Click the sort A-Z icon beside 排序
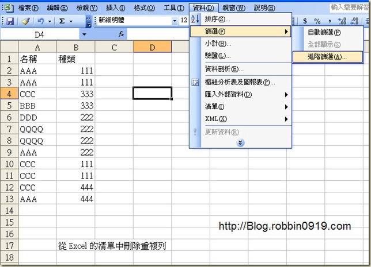 point(195,19)
